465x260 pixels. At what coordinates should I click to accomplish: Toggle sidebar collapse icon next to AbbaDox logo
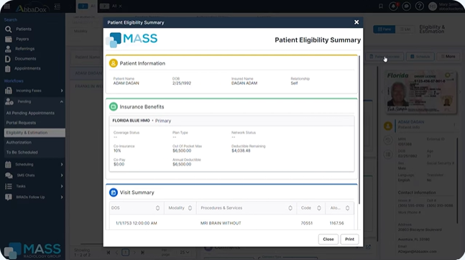coord(57,6)
